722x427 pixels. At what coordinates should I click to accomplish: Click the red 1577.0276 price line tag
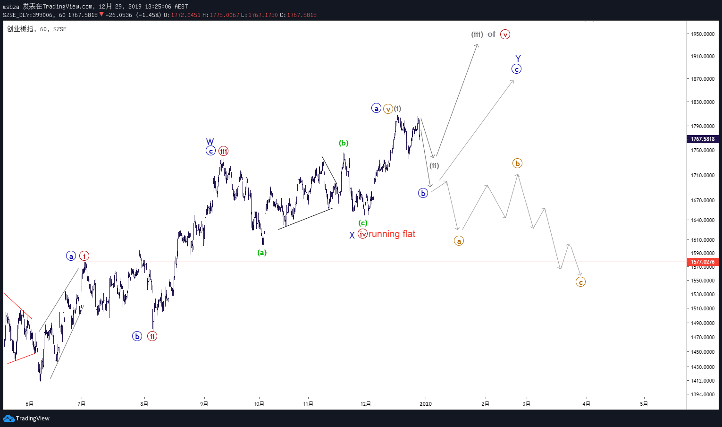703,262
